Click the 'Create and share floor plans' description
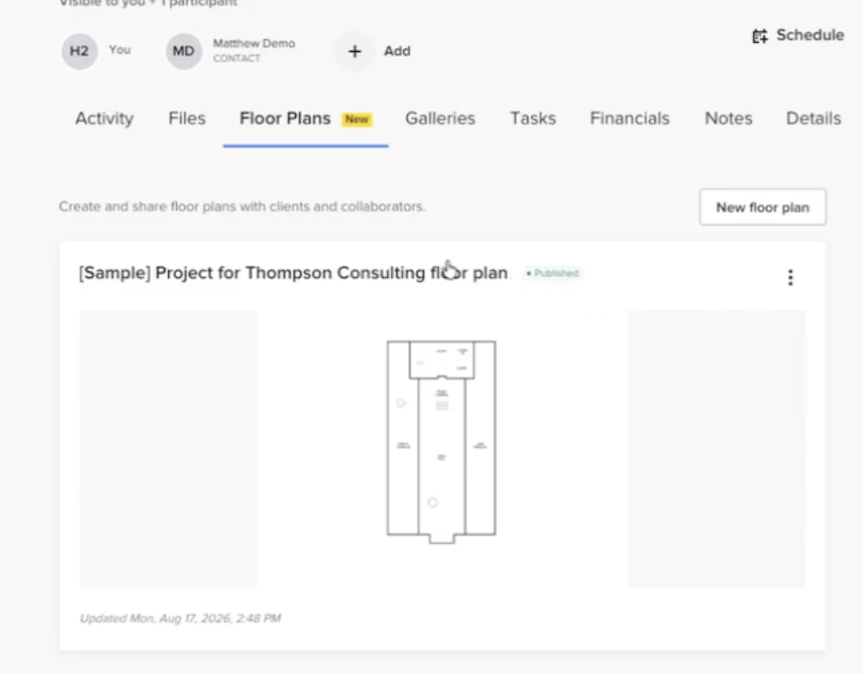Viewport: 862px width, 674px height. (242, 207)
